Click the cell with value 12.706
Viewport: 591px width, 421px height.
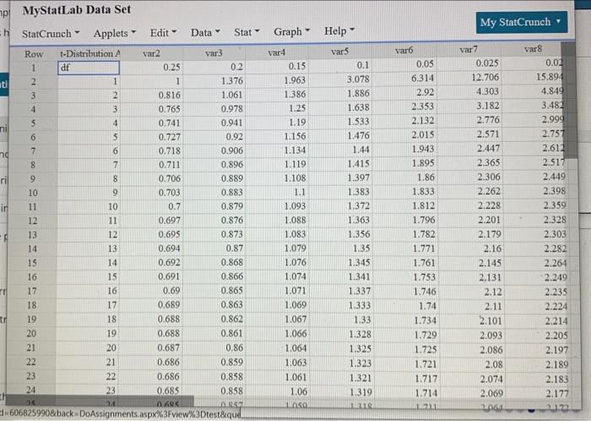tap(469, 77)
